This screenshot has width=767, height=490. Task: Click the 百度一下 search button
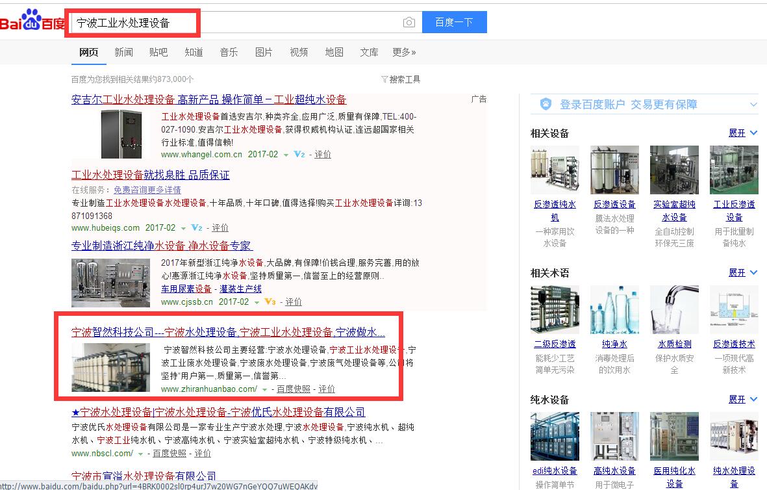(x=455, y=22)
